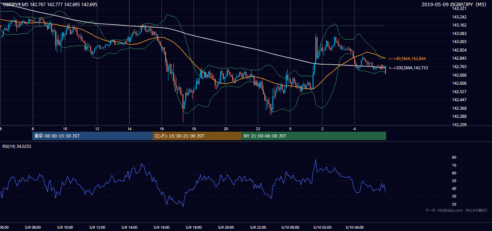Click the 5/9 22:00 time axis label
492x231 pixels.
pos(258,228)
